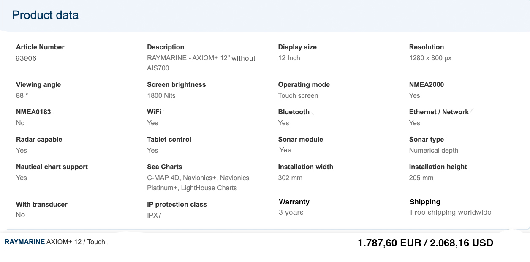Click the Viewing angle label
Screen dimensions: 530x262
click(x=38, y=85)
